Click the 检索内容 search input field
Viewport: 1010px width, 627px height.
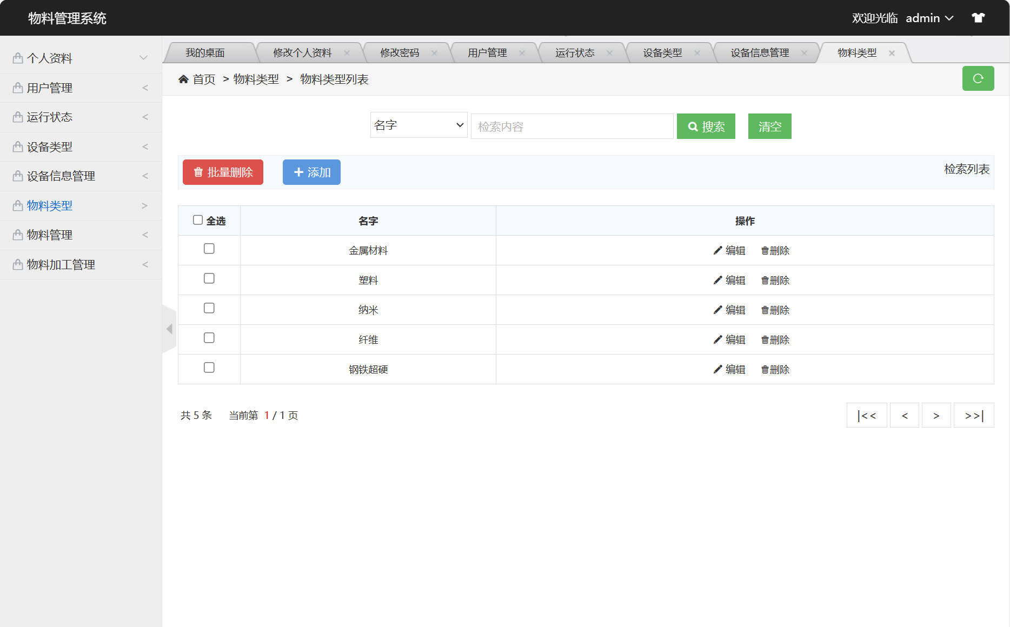pyautogui.click(x=572, y=126)
